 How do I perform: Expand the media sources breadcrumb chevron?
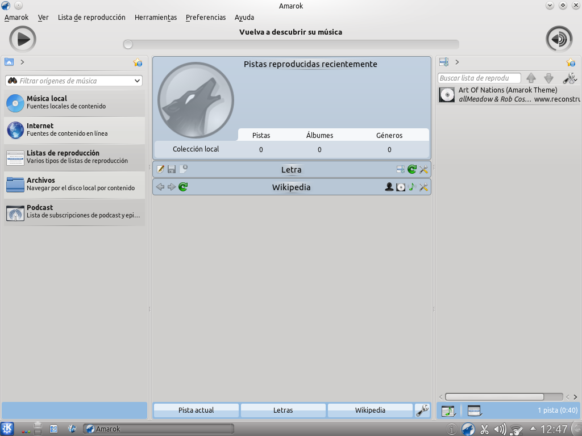pos(22,62)
